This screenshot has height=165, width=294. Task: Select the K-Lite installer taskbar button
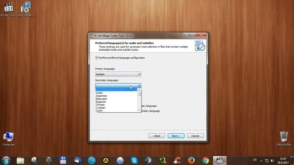220,160
